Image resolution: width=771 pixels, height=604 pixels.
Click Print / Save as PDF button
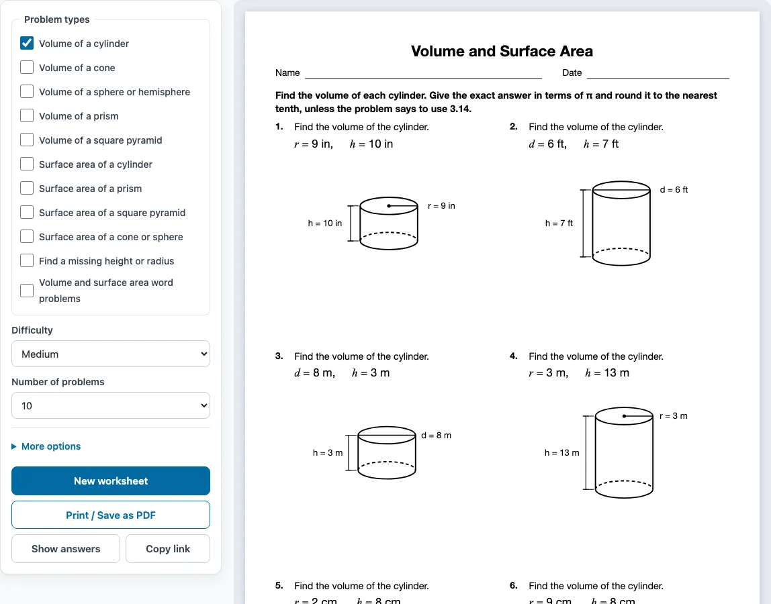pos(111,515)
